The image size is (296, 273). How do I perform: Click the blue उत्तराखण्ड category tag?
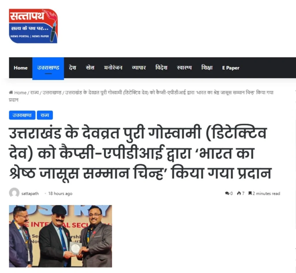(22, 115)
